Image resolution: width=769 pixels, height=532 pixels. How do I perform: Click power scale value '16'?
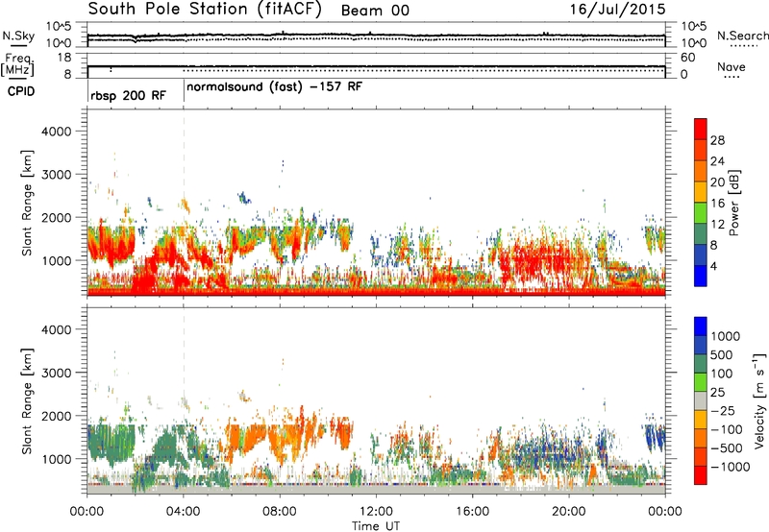[x=717, y=204]
